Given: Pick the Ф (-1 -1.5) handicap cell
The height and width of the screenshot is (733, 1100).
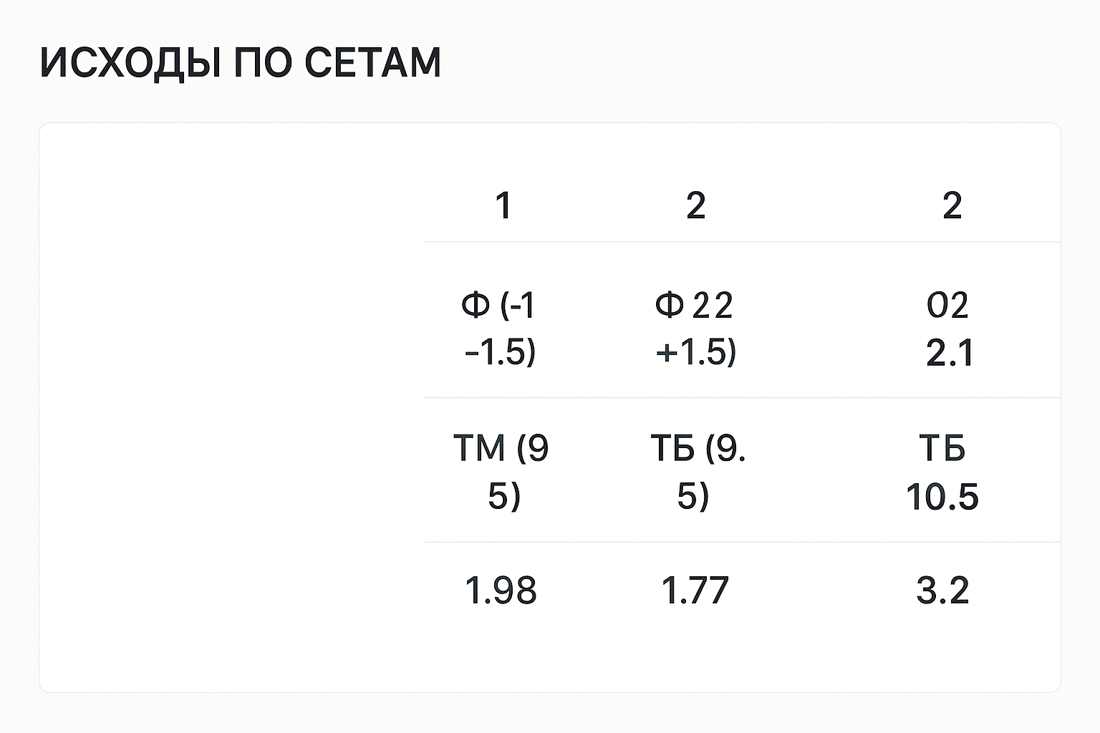Looking at the screenshot, I should [500, 328].
